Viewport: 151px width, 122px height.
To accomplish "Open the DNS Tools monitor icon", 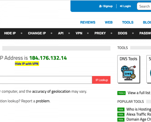I will point(128,73).
